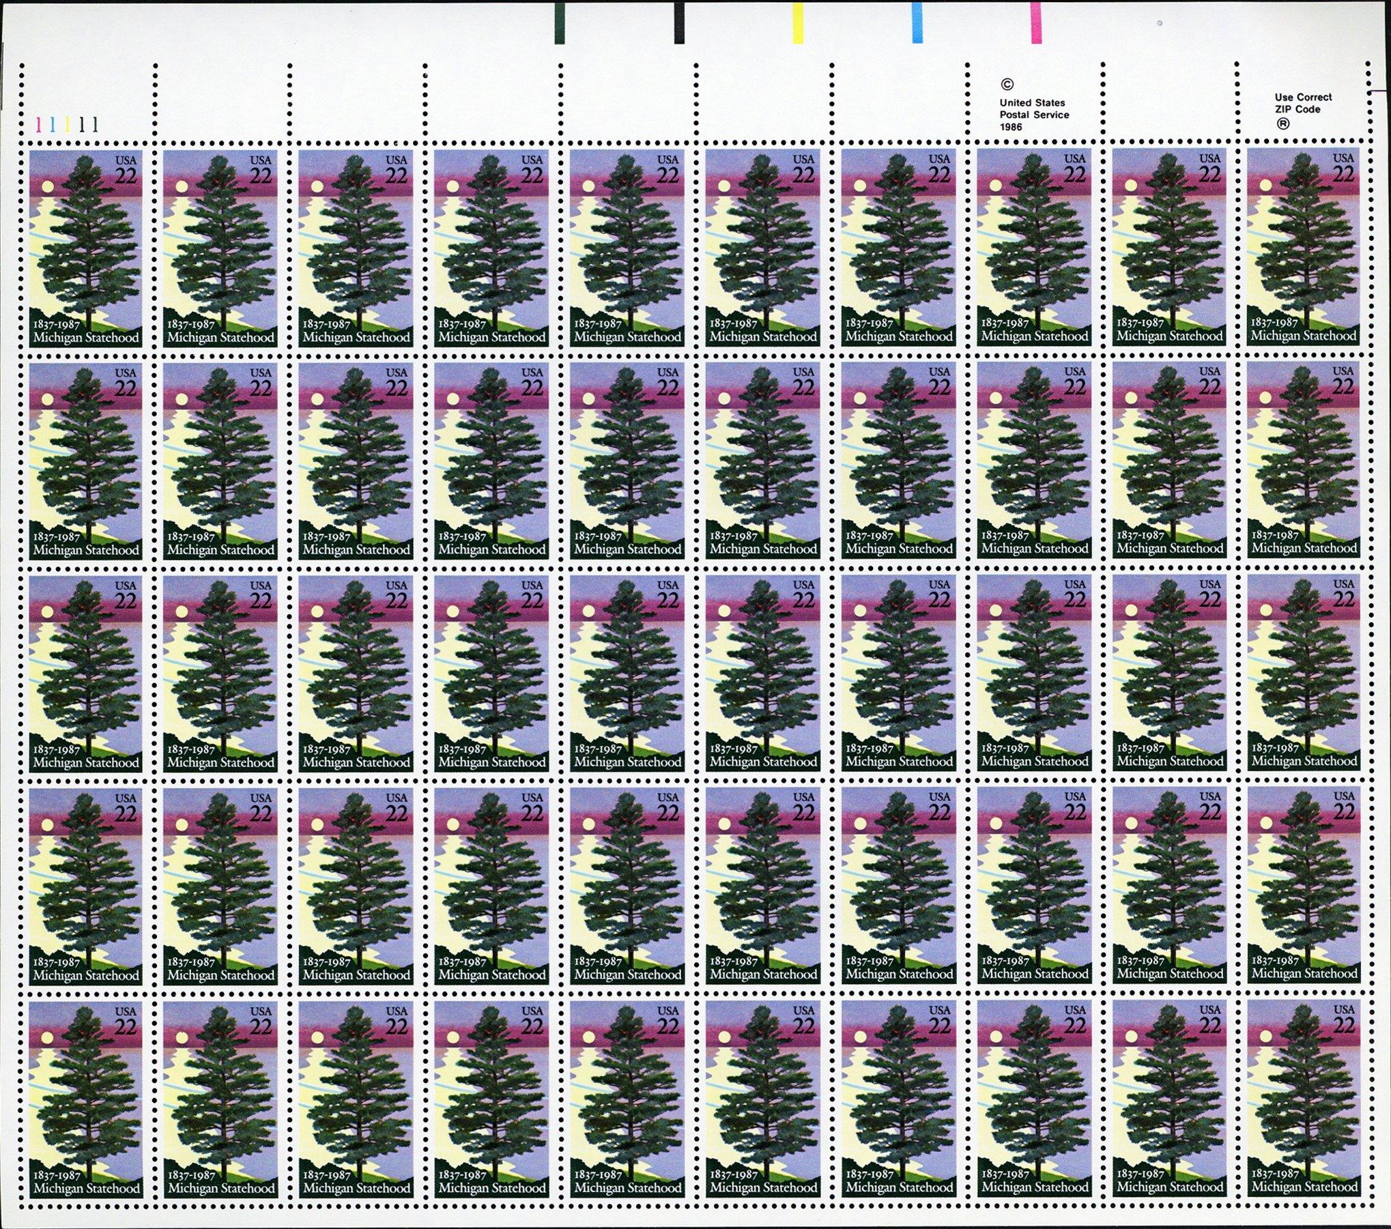Image resolution: width=1391 pixels, height=1229 pixels.
Task: Click the magenta color registration bar
Action: 1035,22
